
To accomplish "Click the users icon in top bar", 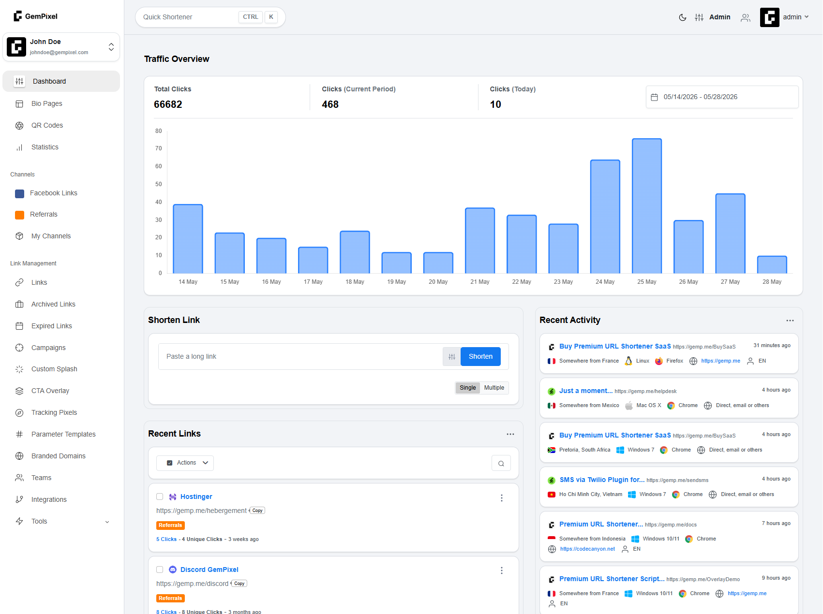I will tap(746, 17).
